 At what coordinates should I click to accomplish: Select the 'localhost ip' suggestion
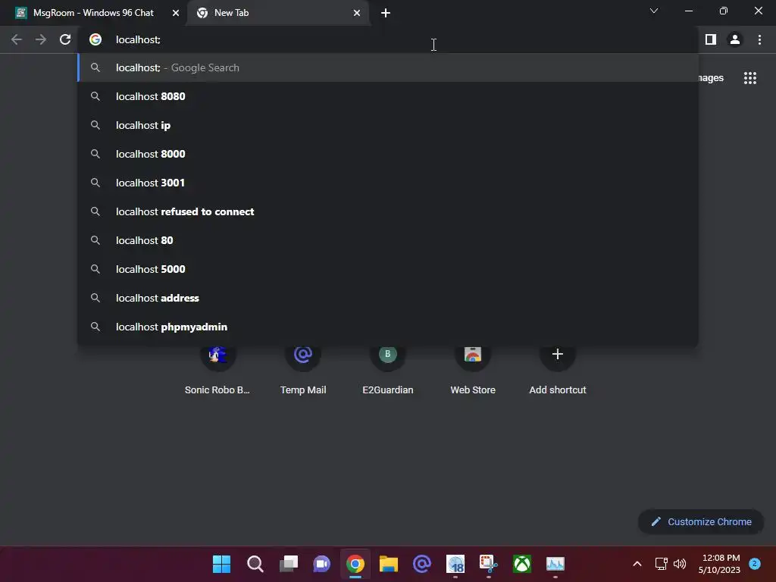pyautogui.click(x=388, y=125)
